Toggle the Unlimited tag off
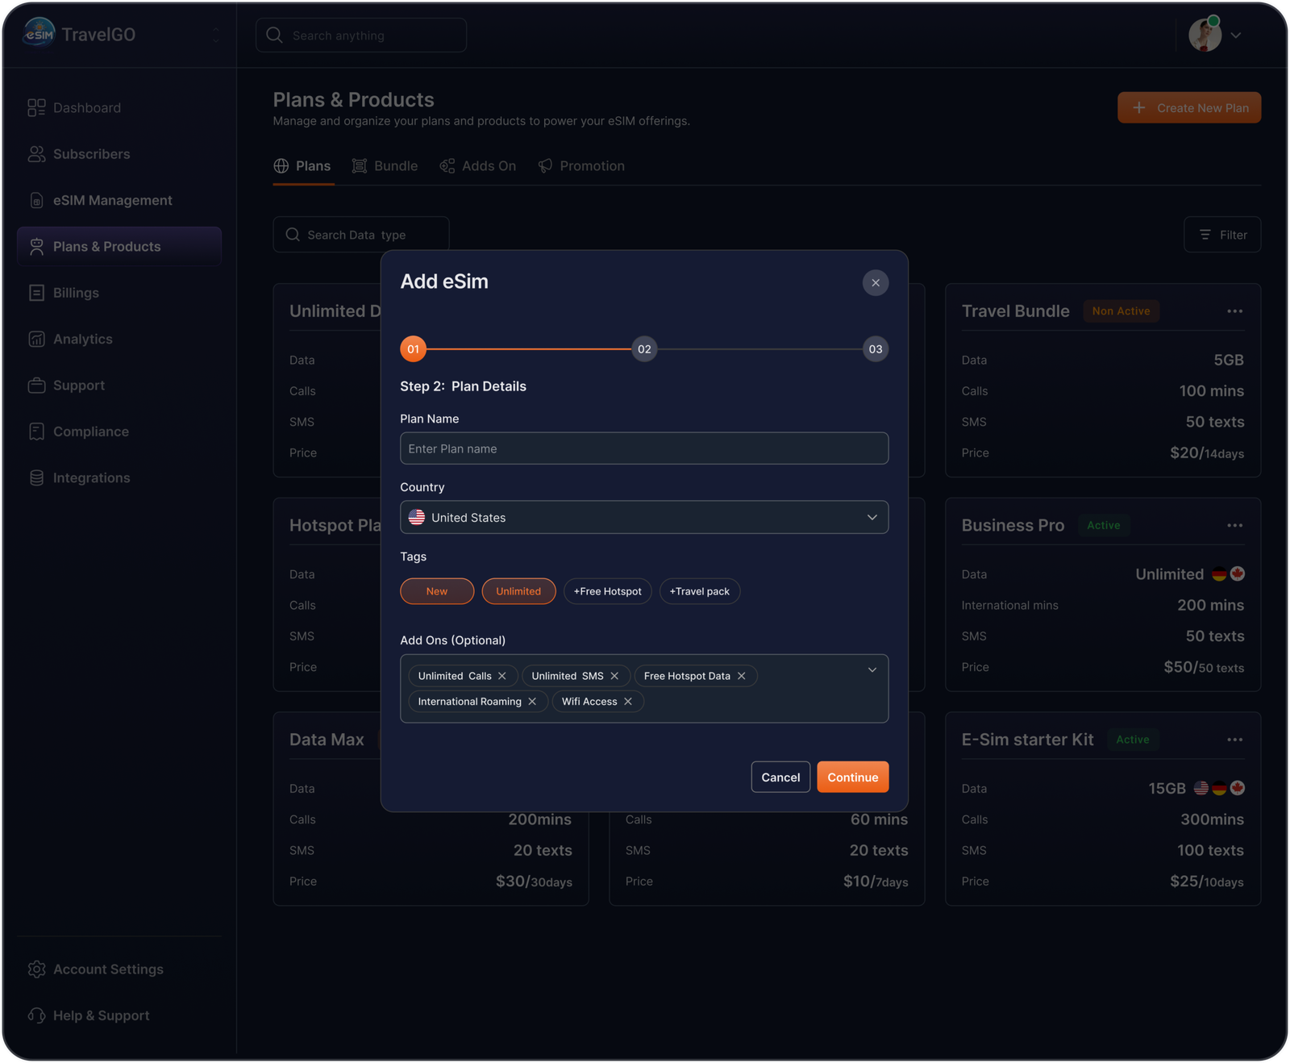1290x1063 pixels. (x=518, y=591)
